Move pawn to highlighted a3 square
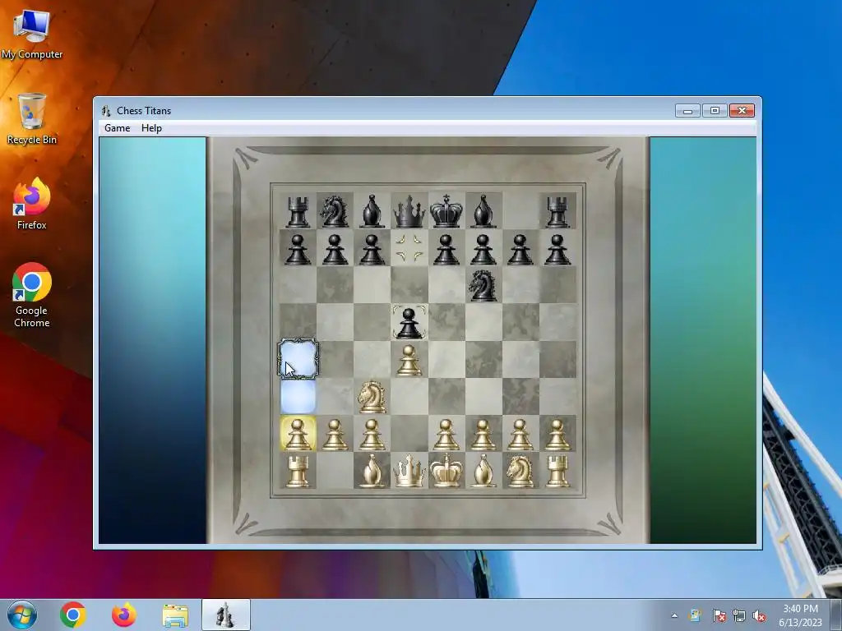The height and width of the screenshot is (631, 842). (298, 397)
